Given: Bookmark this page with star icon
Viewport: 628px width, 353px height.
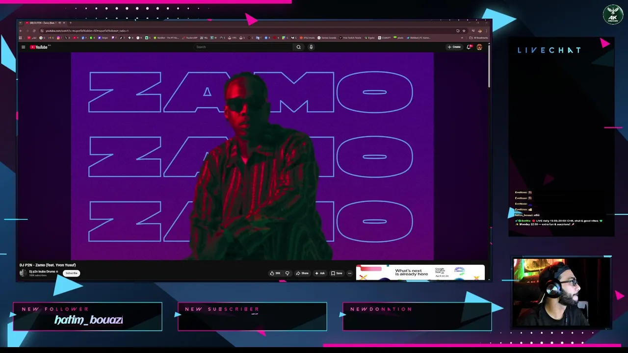Looking at the screenshot, I should [464, 31].
